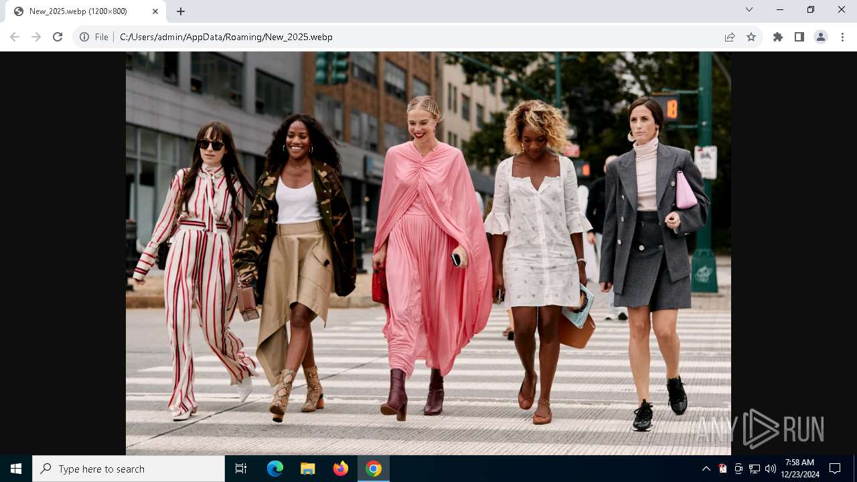Open the network tray icon
857x482 pixels.
pos(755,469)
